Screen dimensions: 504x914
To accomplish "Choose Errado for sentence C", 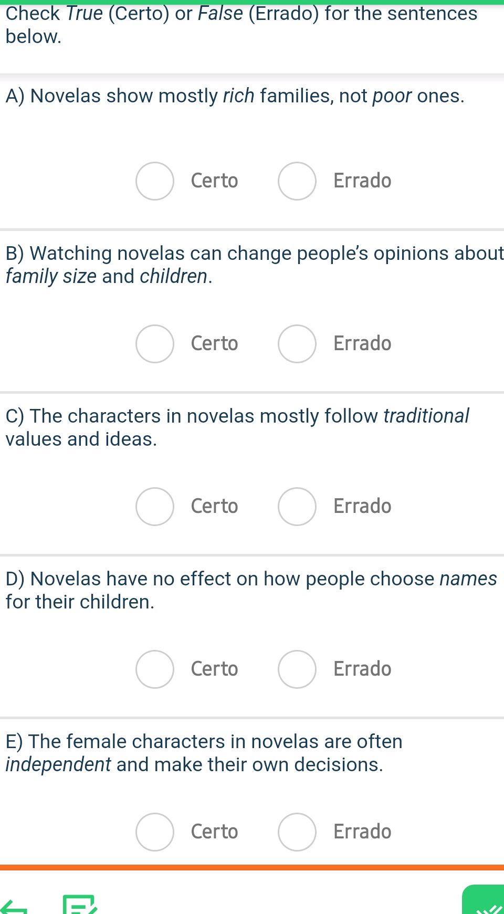I will (x=297, y=507).
